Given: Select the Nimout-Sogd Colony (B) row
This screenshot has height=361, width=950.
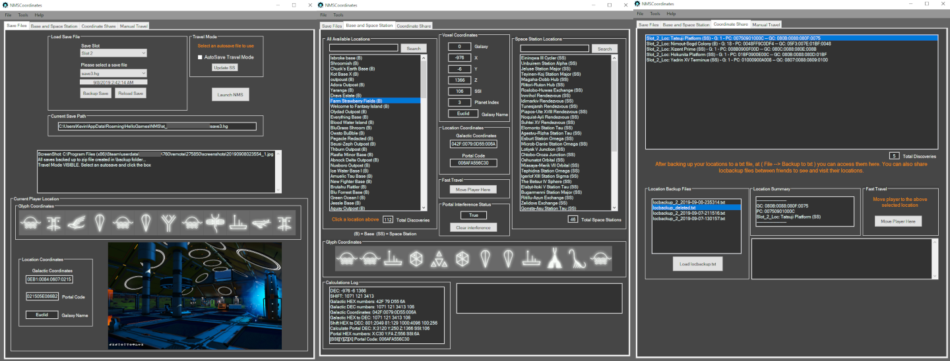Looking at the screenshot, I should click(x=790, y=43).
